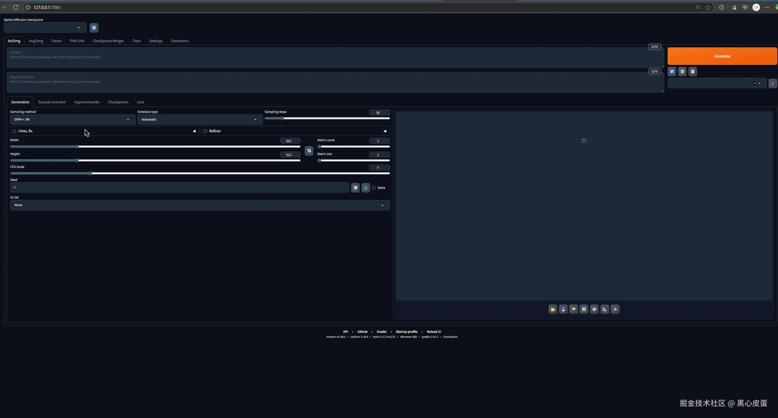
Task: Send image to inpaint palette icon
Action: (594, 309)
